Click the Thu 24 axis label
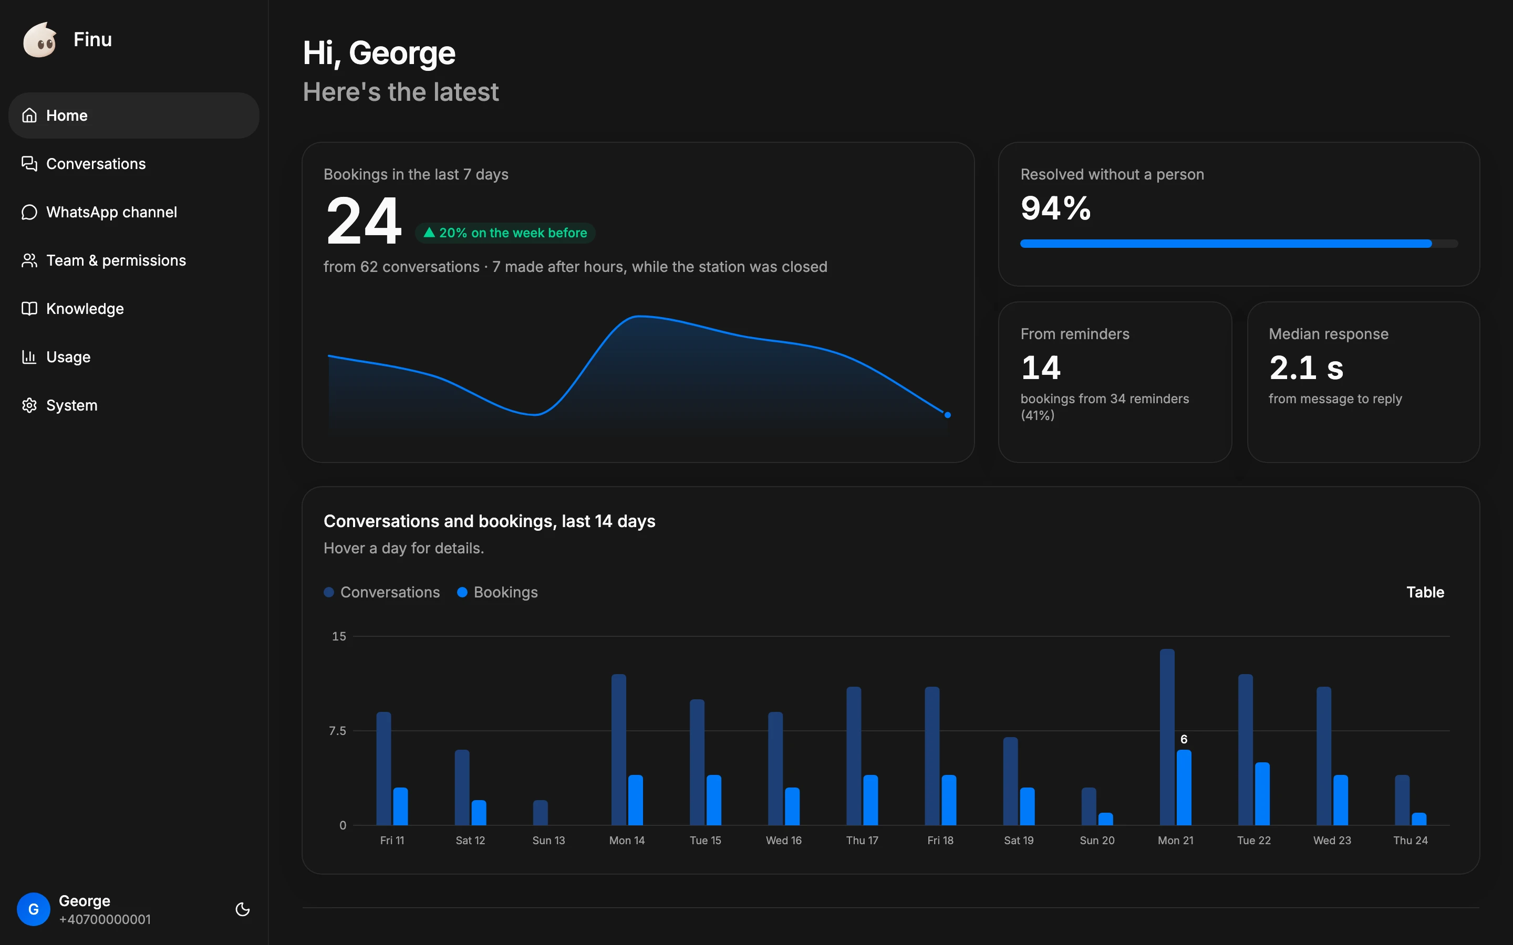The height and width of the screenshot is (945, 1513). click(x=1410, y=841)
